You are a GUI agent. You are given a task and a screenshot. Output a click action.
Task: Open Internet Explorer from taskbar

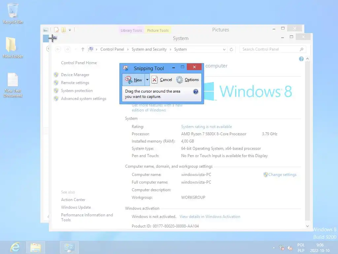pos(15,247)
